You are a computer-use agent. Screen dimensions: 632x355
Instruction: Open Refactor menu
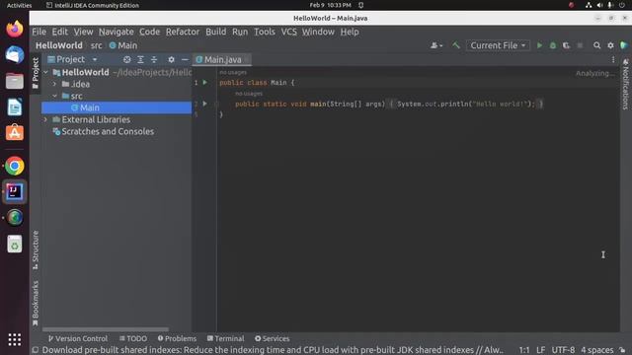tap(183, 32)
